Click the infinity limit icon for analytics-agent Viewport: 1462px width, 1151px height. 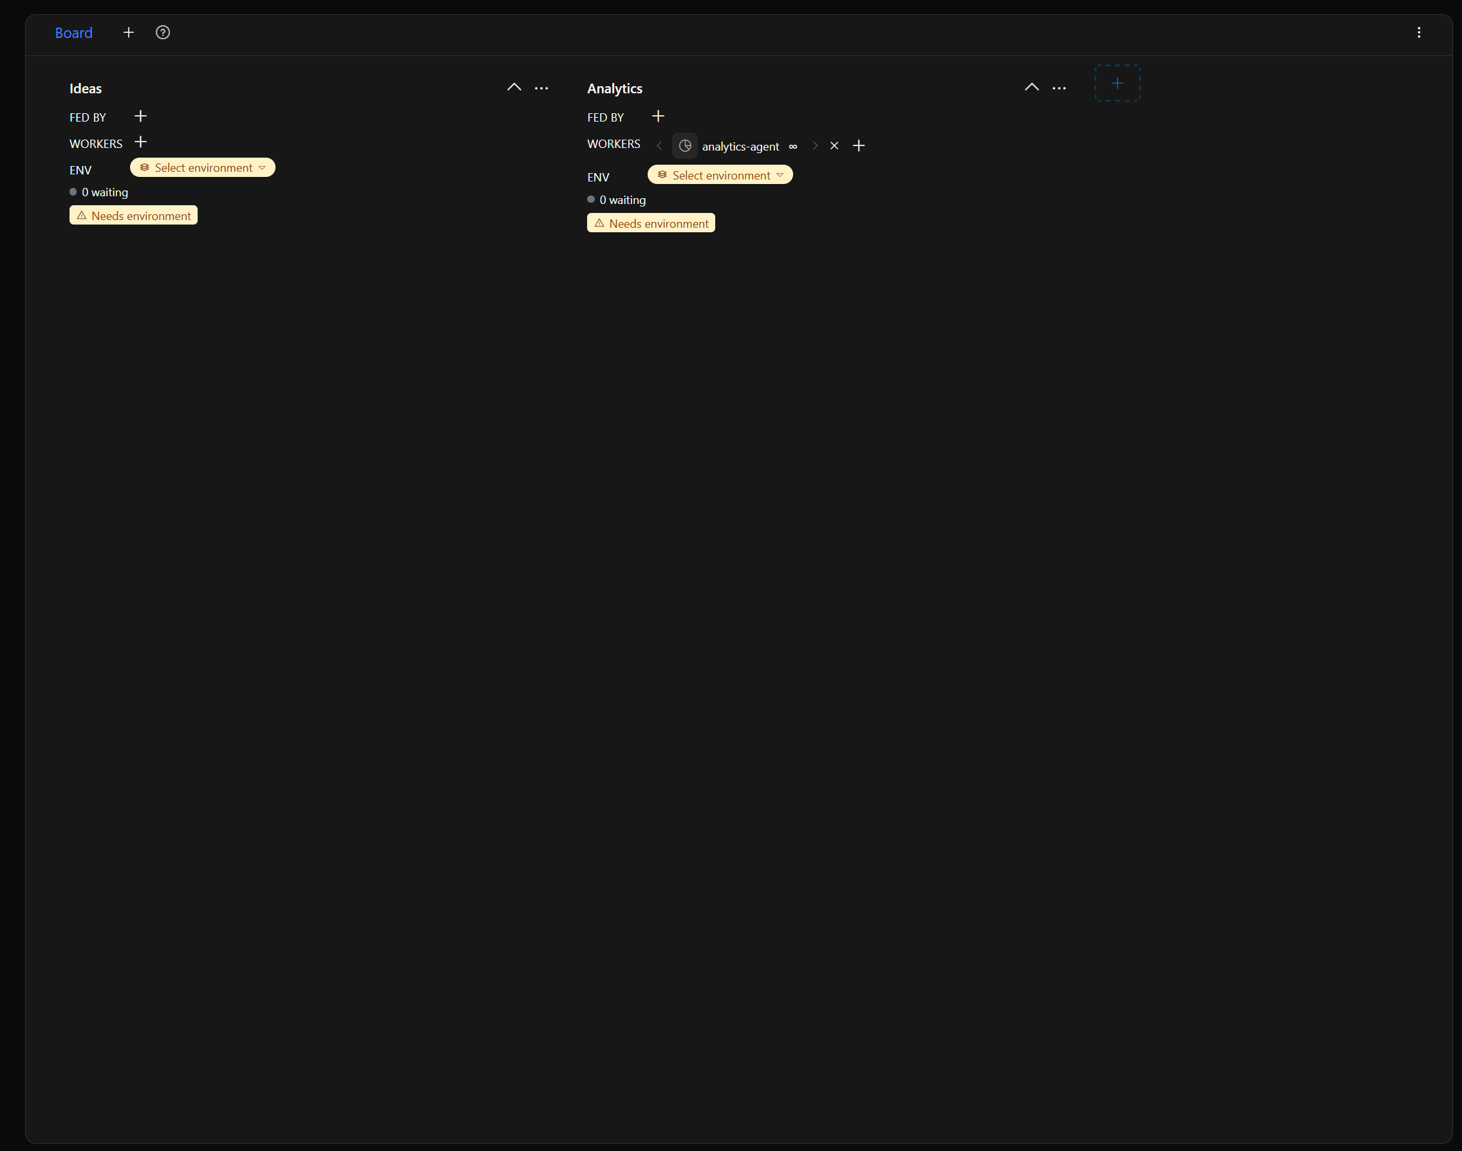[x=793, y=146]
